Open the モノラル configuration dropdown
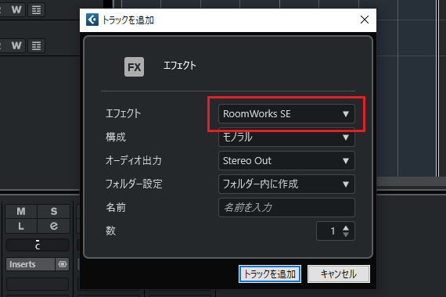The height and width of the screenshot is (297, 446). pyautogui.click(x=286, y=138)
